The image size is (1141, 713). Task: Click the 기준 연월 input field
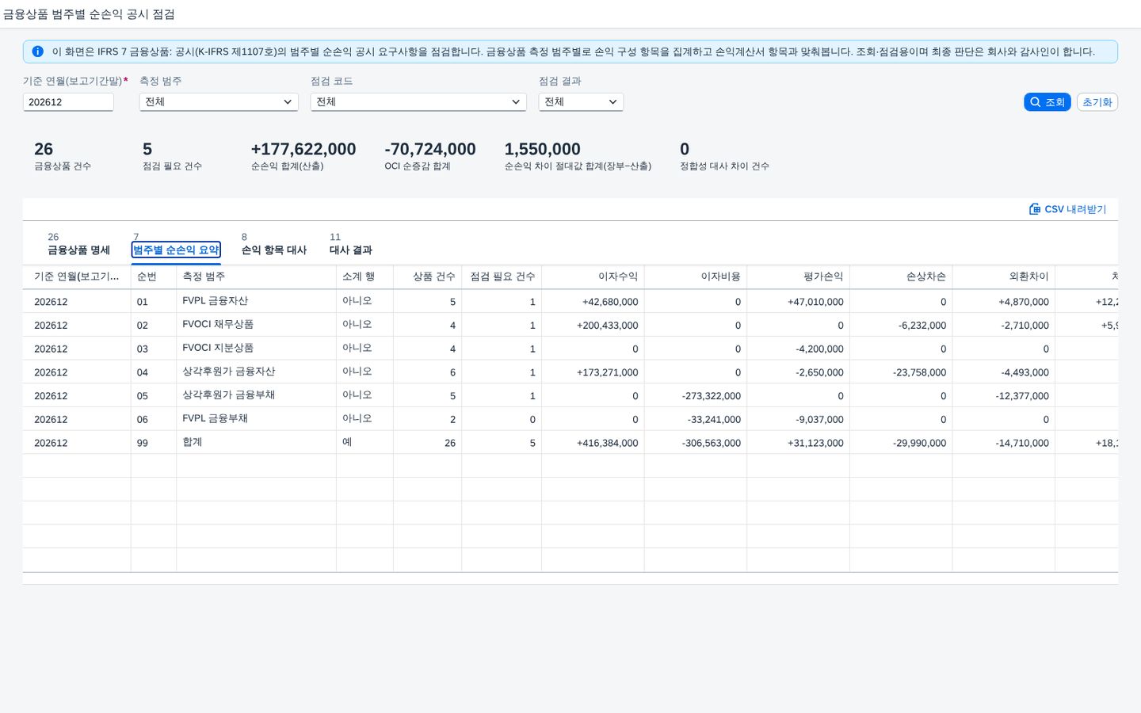click(x=68, y=102)
